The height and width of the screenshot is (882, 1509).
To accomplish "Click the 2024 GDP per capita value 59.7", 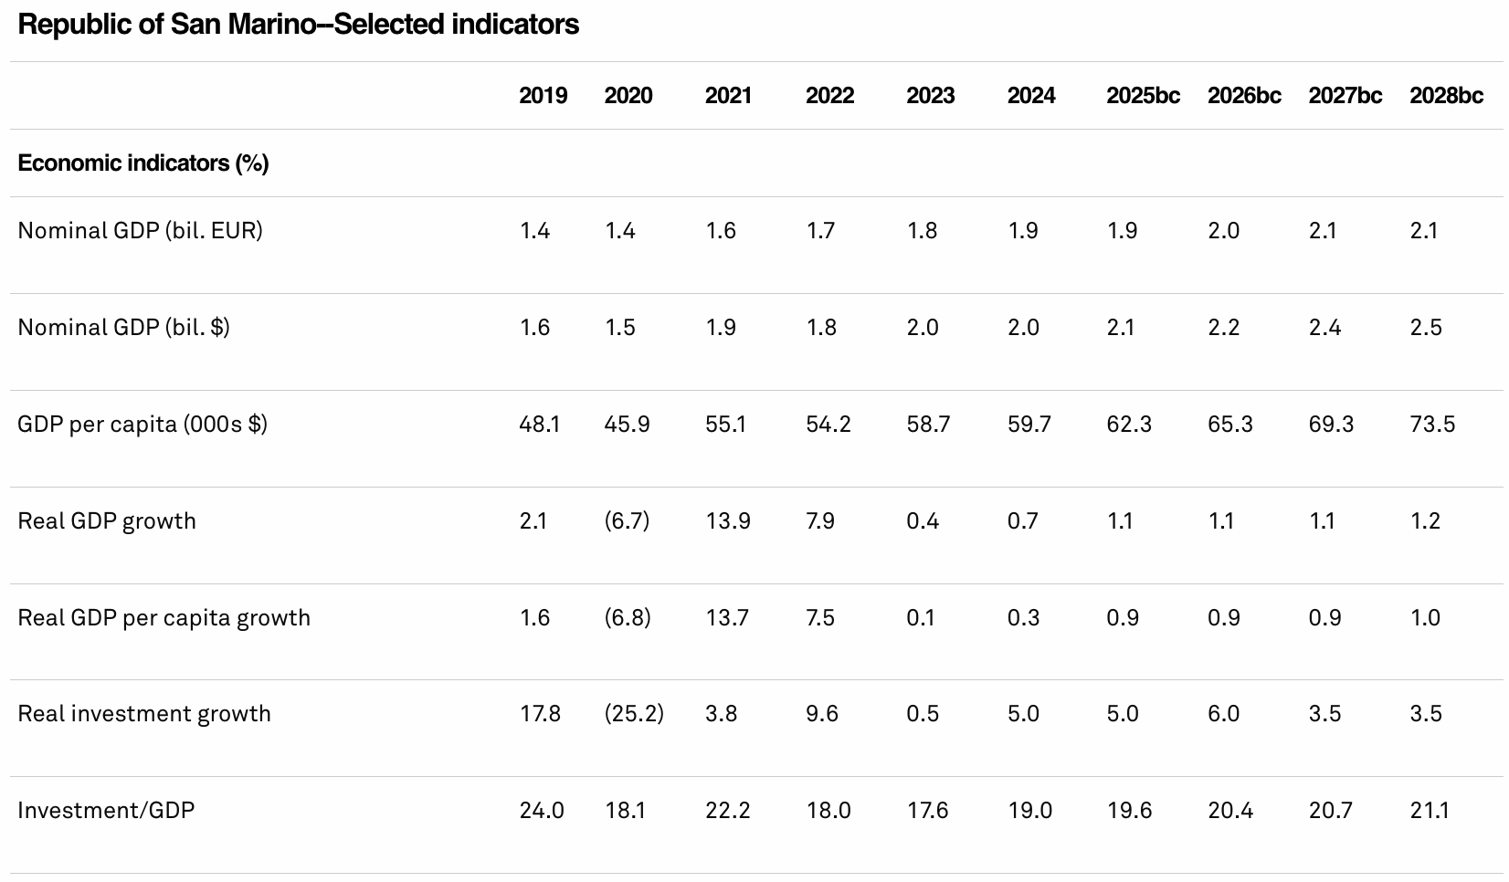I will pyautogui.click(x=1029, y=424).
